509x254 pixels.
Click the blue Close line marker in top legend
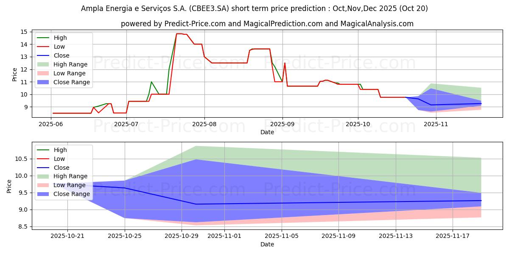(44, 56)
